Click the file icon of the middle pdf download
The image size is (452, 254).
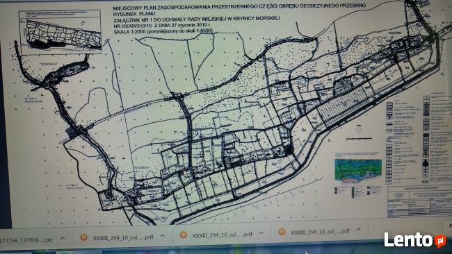click(x=184, y=235)
